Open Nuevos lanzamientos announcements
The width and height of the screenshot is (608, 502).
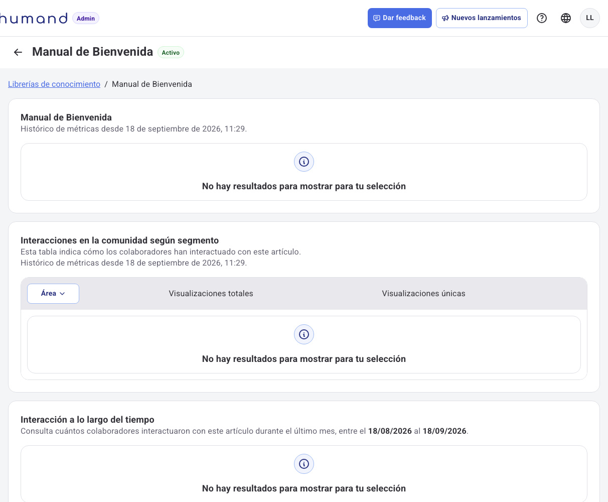[482, 18]
